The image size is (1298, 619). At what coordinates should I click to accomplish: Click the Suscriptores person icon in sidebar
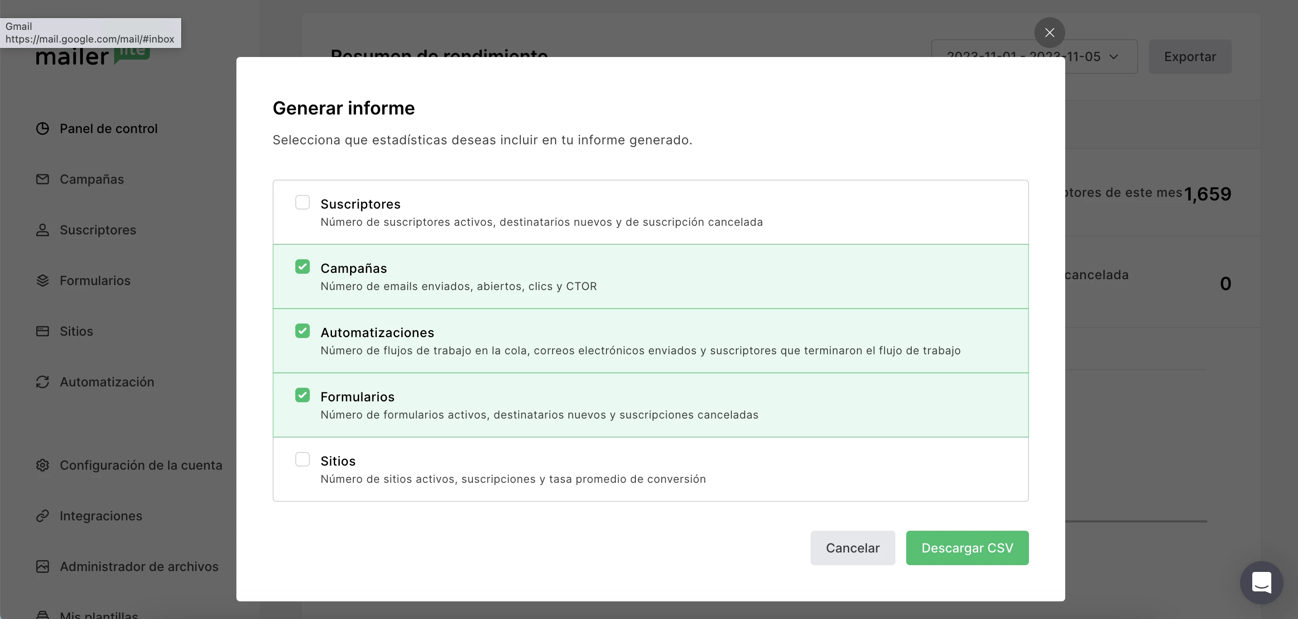[x=43, y=230]
